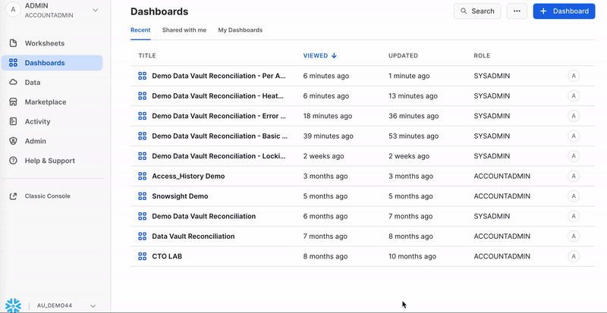Switch to the My Dashboards tab
Viewport: 607px width, 313px height.
(240, 30)
